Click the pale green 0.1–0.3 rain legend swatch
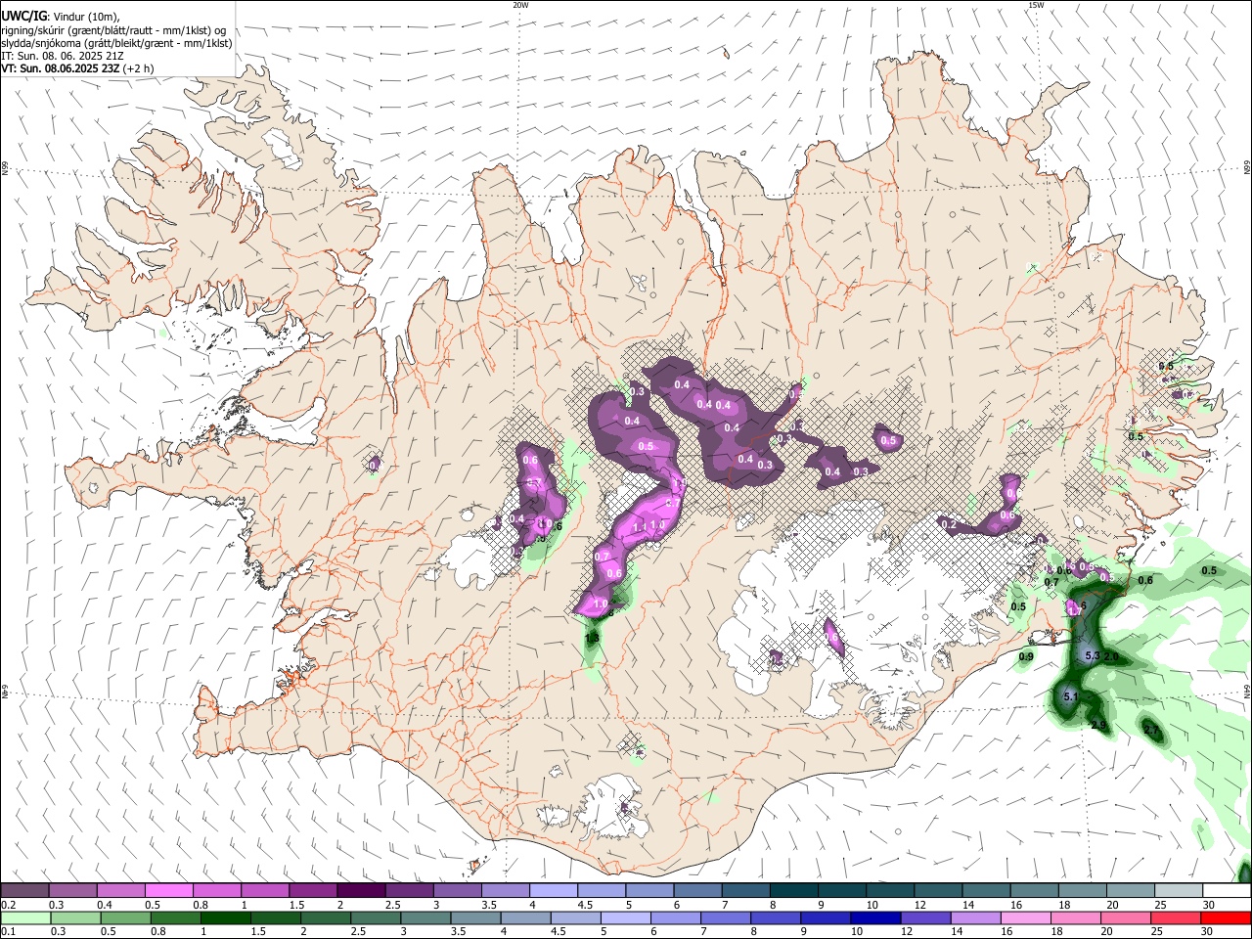 25,917
